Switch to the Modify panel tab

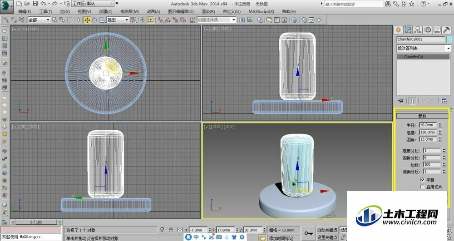[x=408, y=30]
